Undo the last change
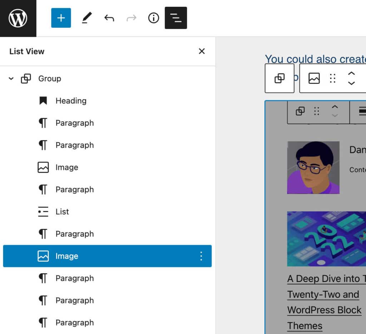The image size is (366, 334). 109,18
